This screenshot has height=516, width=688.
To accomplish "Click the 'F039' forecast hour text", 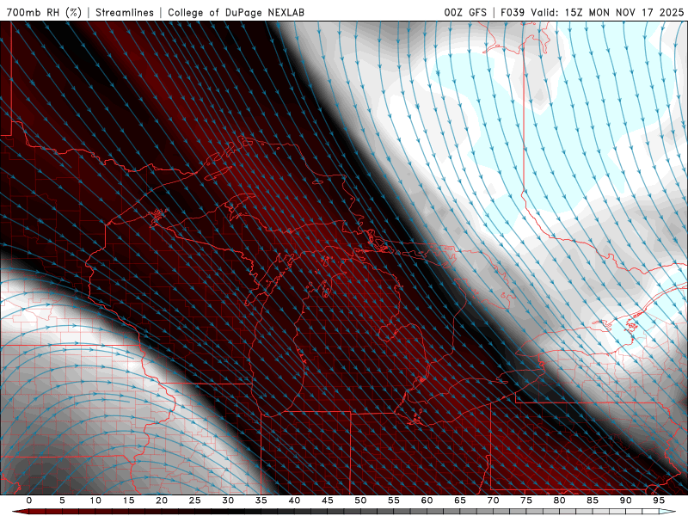I will tap(513, 12).
